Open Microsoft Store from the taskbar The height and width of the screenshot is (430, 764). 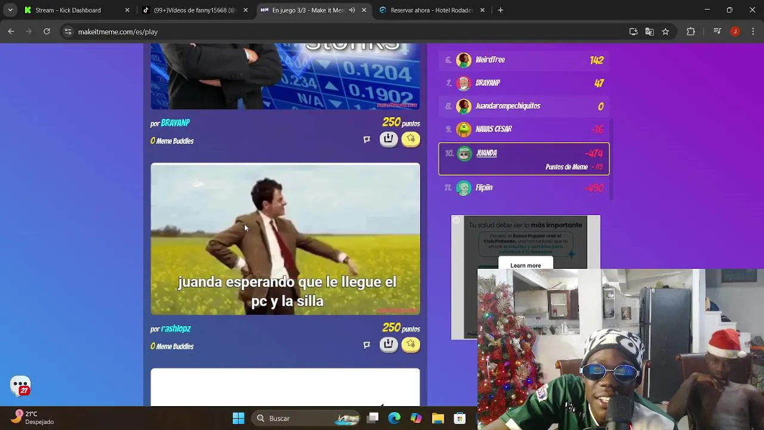[459, 418]
